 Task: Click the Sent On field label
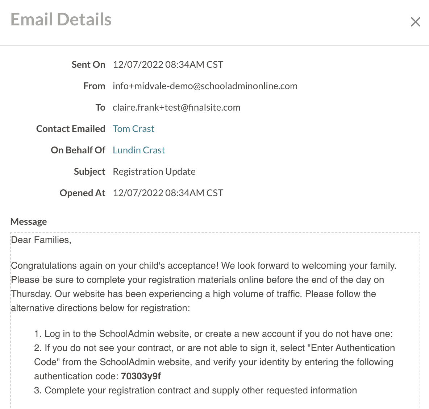(x=88, y=65)
